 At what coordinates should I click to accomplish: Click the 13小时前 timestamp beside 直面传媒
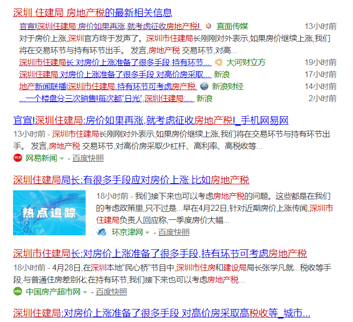[x=320, y=27]
